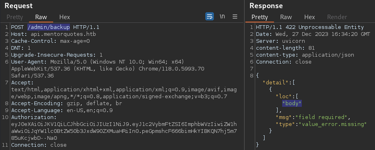The image size is (375, 150).
Task: Click the Authorization header name
Action: 34,117
